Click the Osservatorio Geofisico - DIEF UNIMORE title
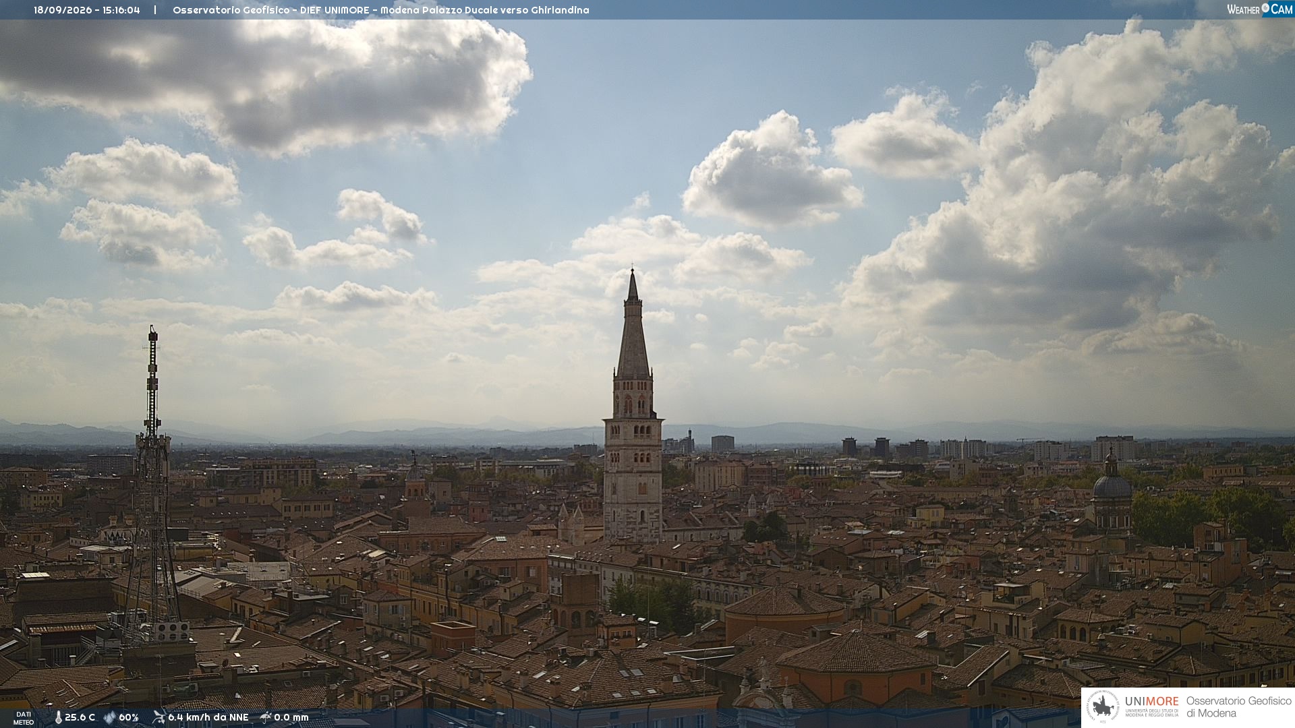The height and width of the screenshot is (728, 1295). (x=271, y=10)
